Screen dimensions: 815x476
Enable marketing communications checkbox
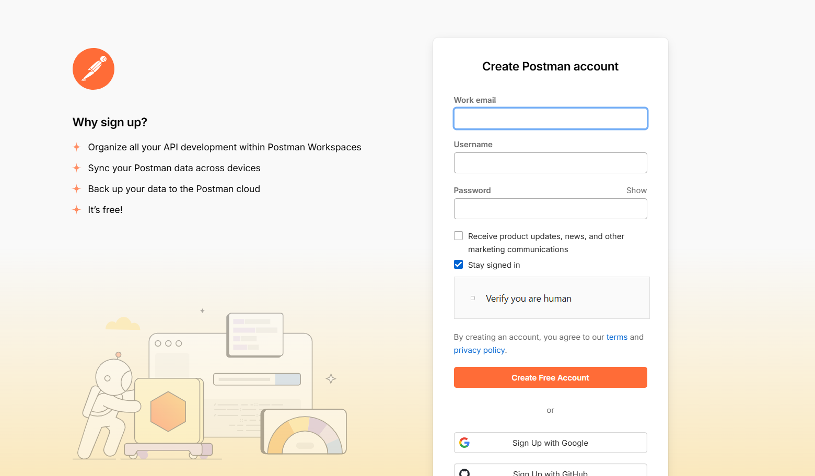458,235
